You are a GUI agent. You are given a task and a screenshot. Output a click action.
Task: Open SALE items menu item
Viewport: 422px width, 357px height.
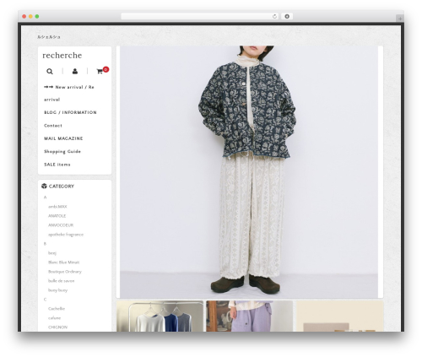tap(57, 165)
